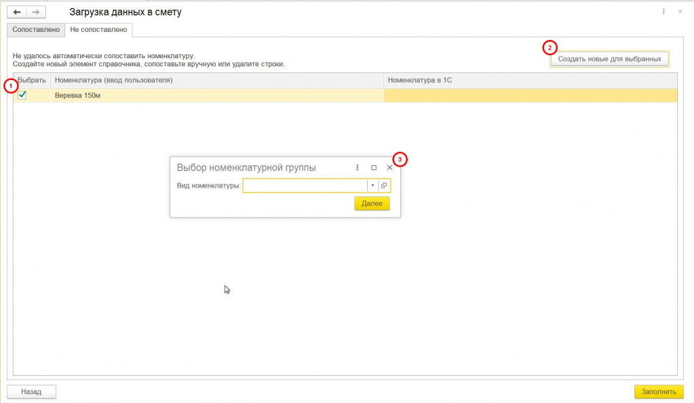Click the Номенклатура (ввод пользователя) column header
The height and width of the screenshot is (403, 694).
(217, 81)
